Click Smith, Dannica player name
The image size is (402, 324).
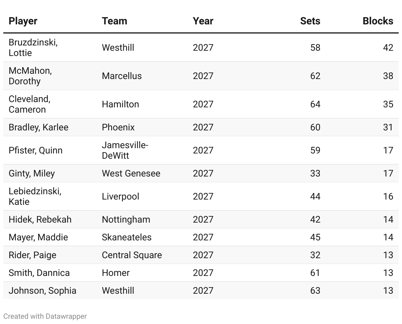[39, 273]
